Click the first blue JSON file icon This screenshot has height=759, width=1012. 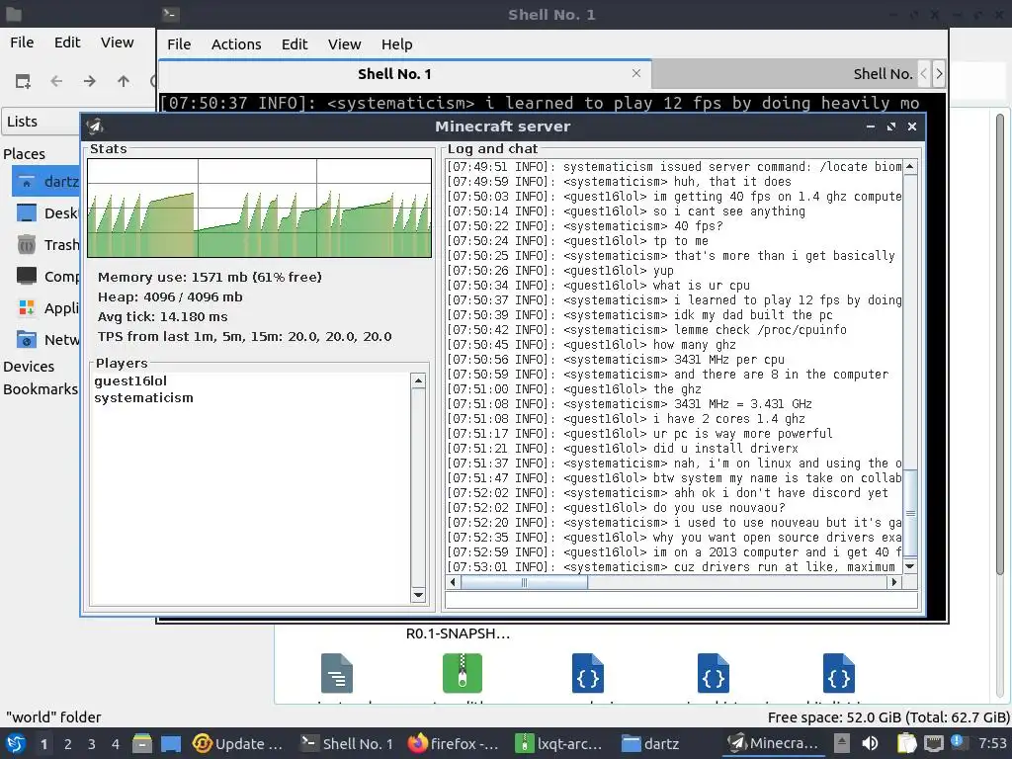pyautogui.click(x=587, y=673)
